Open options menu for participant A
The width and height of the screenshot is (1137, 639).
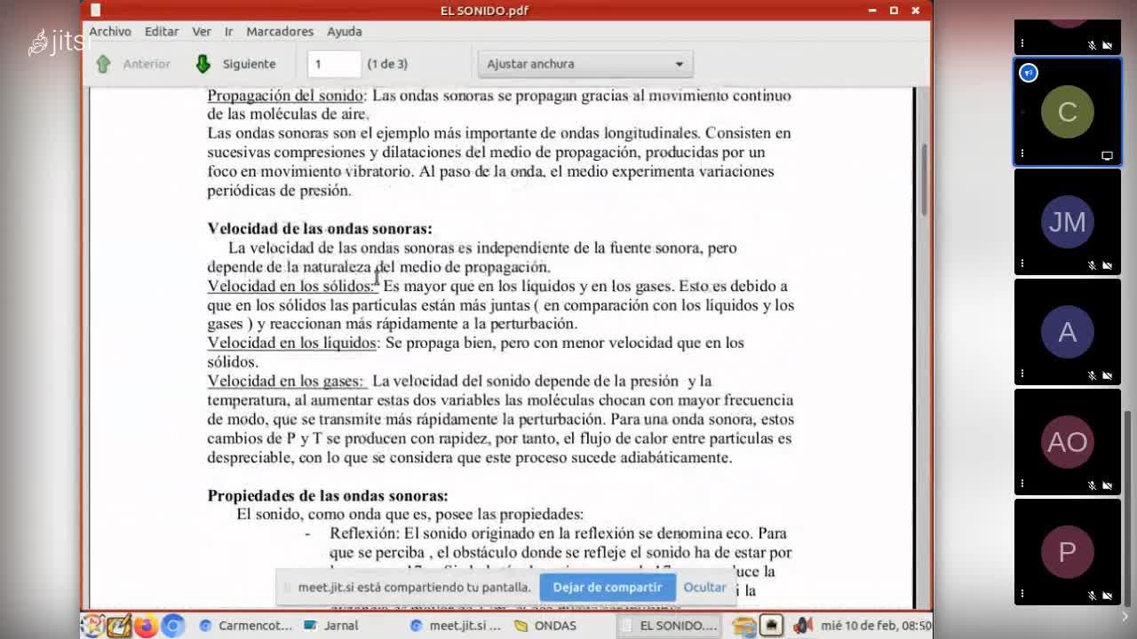click(x=1022, y=374)
